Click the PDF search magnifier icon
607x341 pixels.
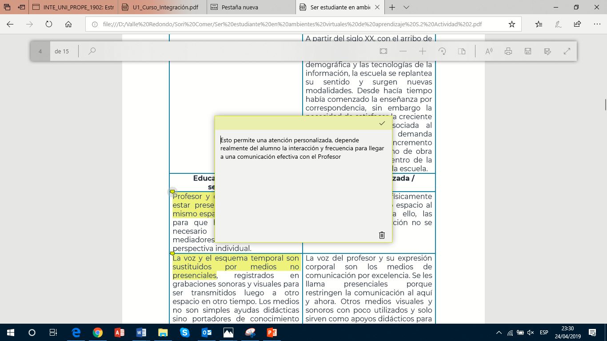coord(92,51)
